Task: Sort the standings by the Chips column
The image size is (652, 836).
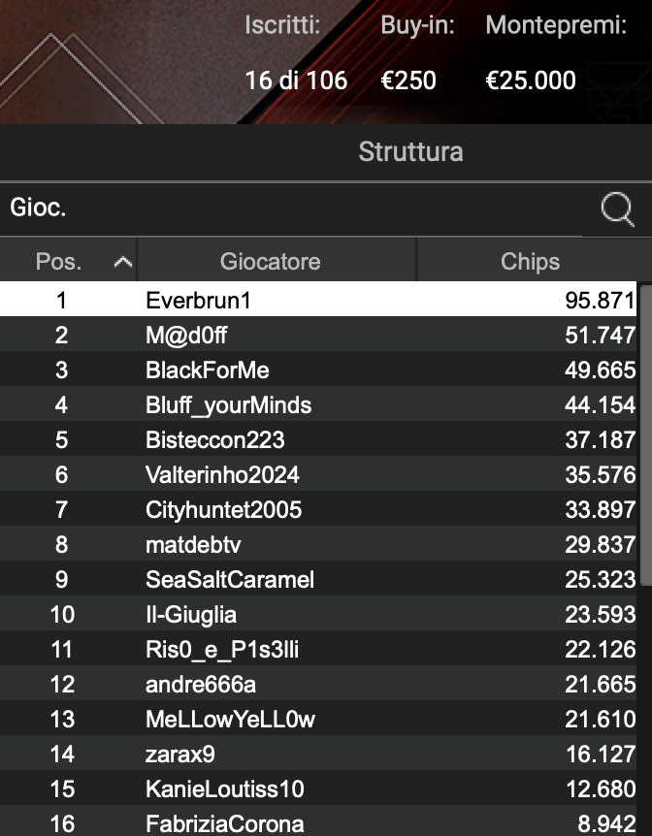Action: click(x=531, y=261)
